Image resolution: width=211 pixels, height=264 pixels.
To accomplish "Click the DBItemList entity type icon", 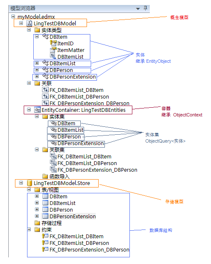I will pos(45,63).
